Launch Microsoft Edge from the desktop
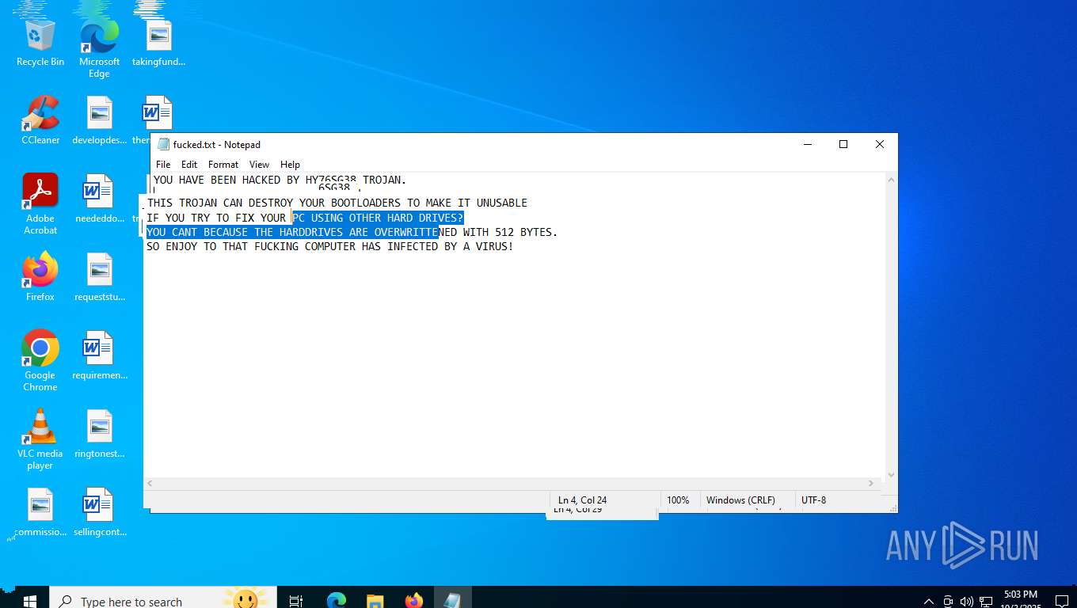This screenshot has height=608, width=1077. pos(99,49)
